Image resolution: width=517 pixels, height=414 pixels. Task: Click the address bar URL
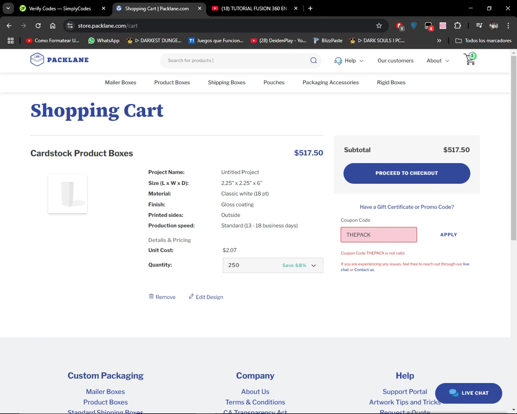pyautogui.click(x=108, y=26)
